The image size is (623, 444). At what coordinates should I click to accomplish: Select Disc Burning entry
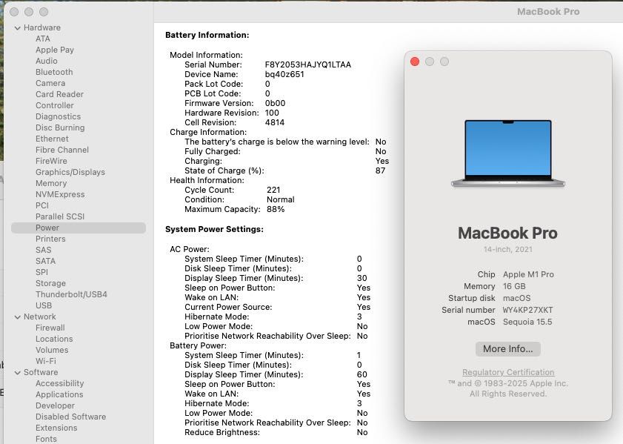[60, 127]
